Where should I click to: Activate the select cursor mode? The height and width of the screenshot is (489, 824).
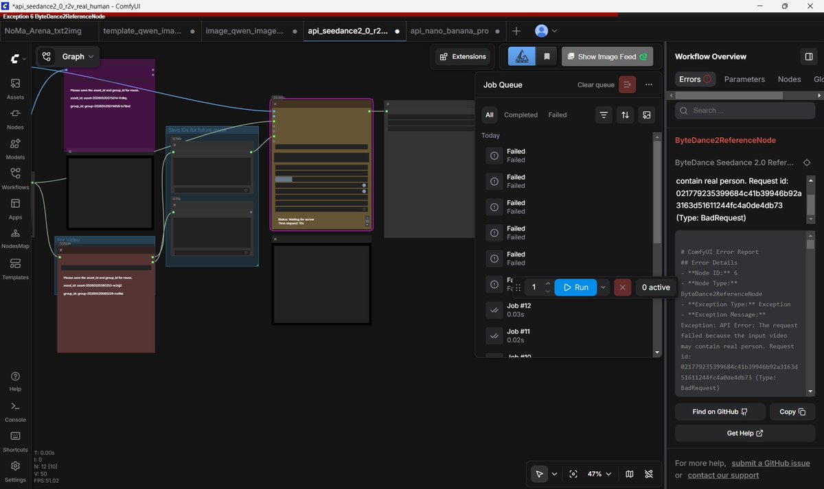(540, 474)
